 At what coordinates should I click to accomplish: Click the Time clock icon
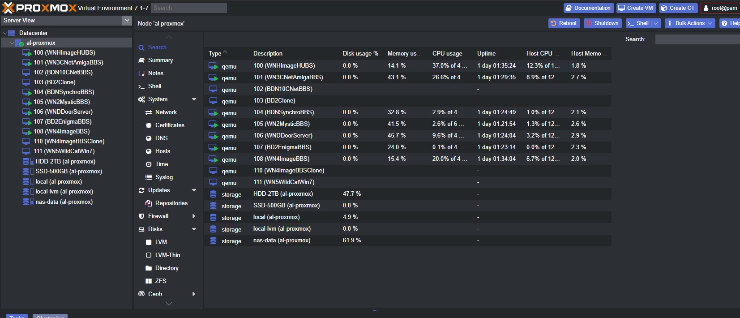149,164
